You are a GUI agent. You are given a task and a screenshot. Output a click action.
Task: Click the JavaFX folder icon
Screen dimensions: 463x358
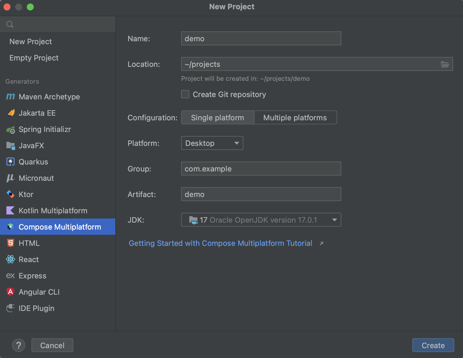[10, 146]
